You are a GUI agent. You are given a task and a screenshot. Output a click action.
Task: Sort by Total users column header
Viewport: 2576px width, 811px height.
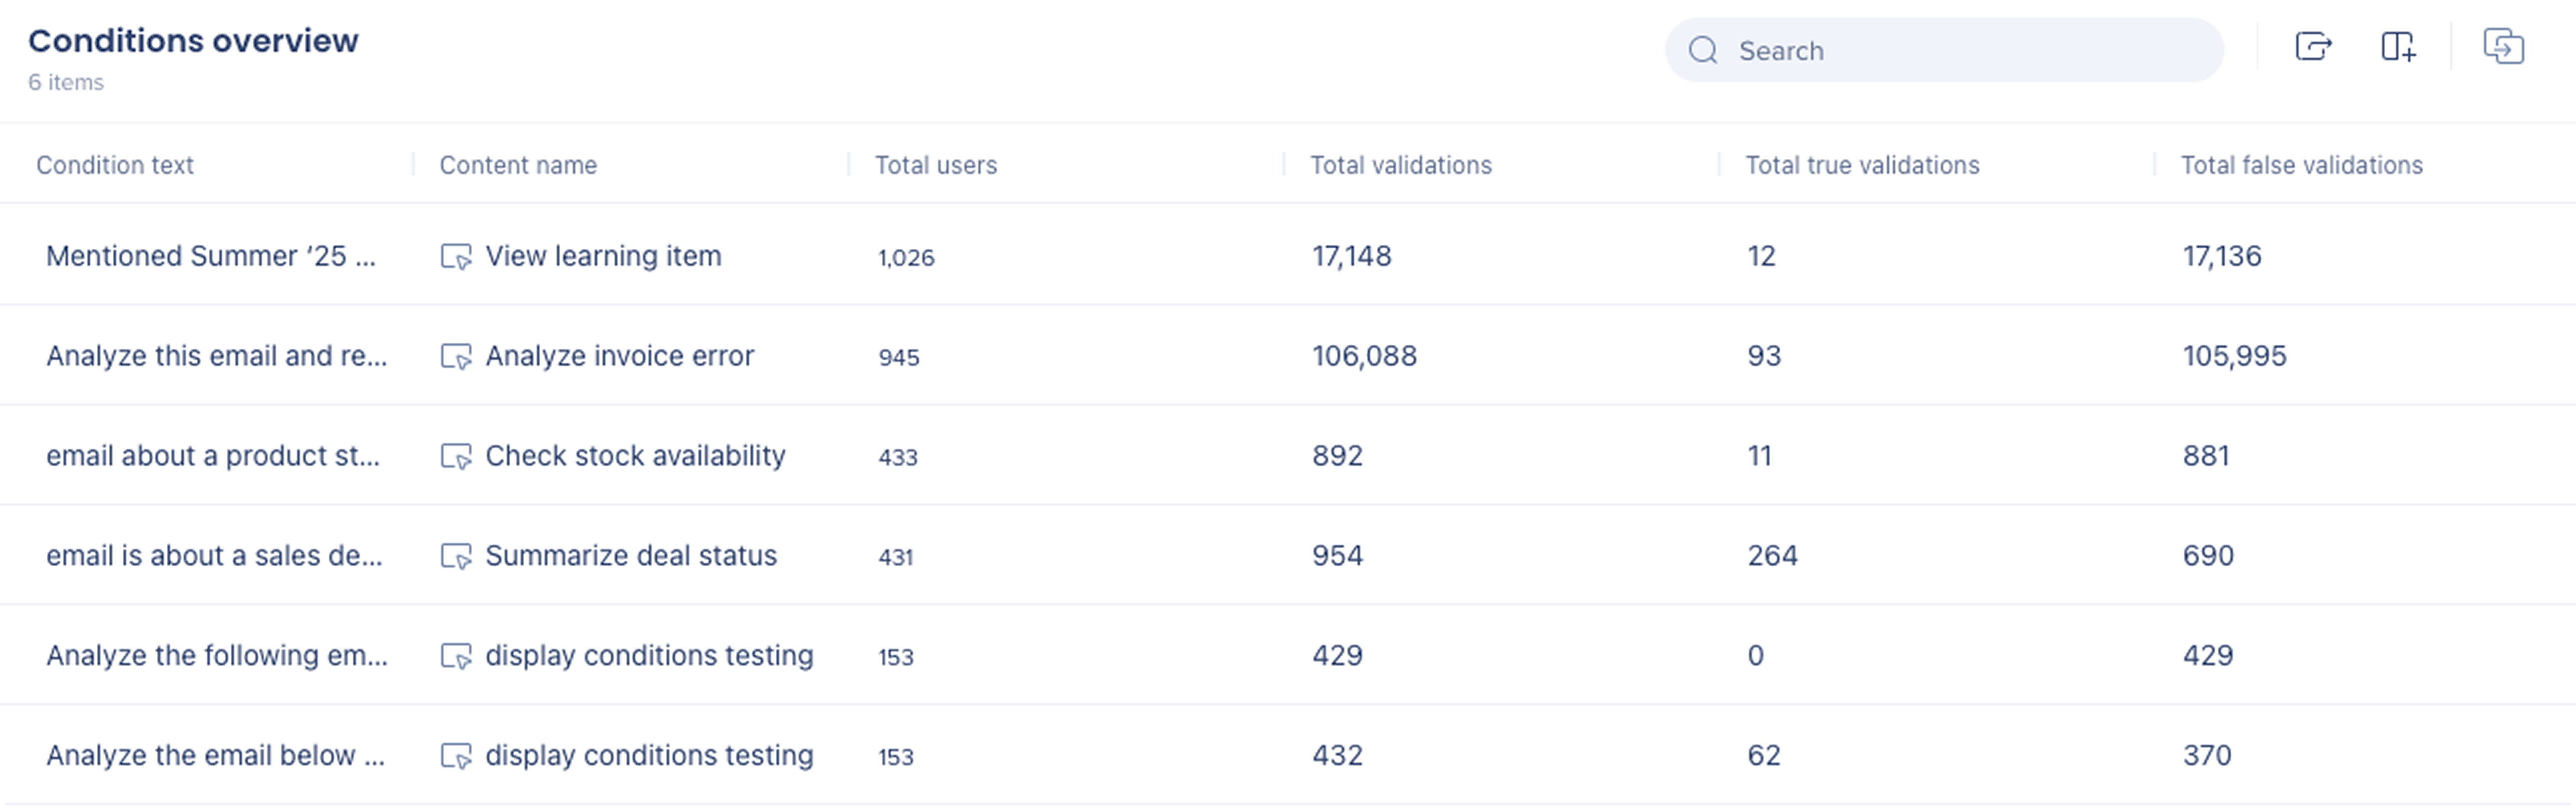tap(936, 165)
